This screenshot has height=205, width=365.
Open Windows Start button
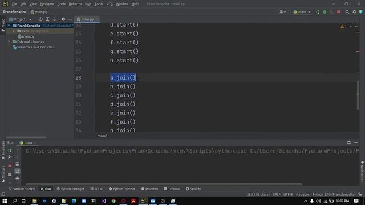tap(5, 201)
